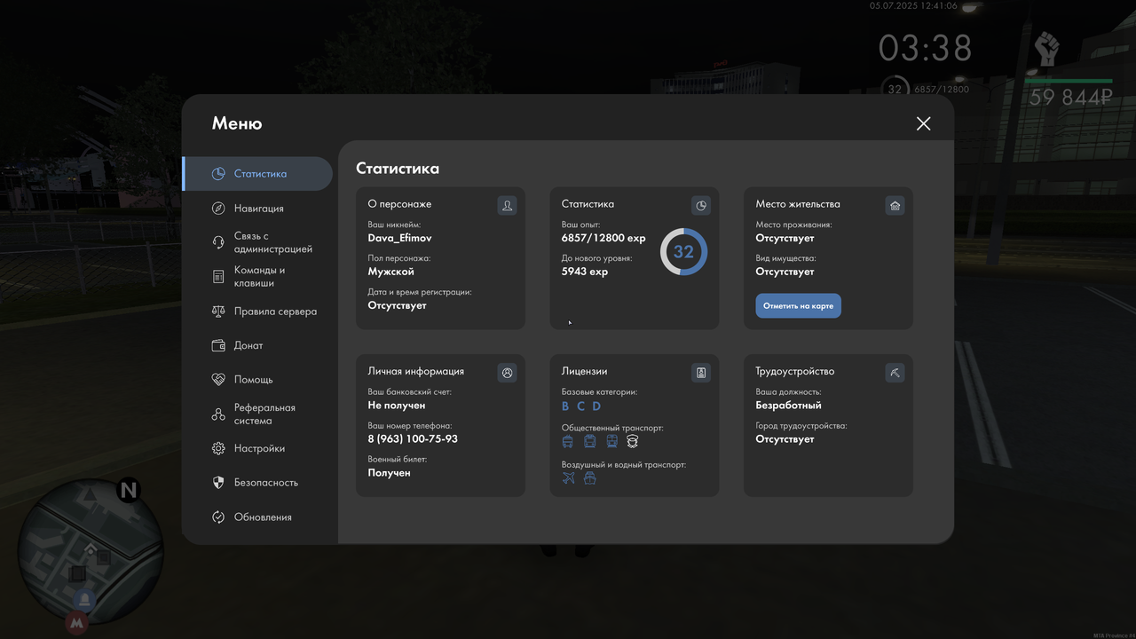Open the Статистика section in the sidebar
The width and height of the screenshot is (1136, 639).
tap(257, 174)
